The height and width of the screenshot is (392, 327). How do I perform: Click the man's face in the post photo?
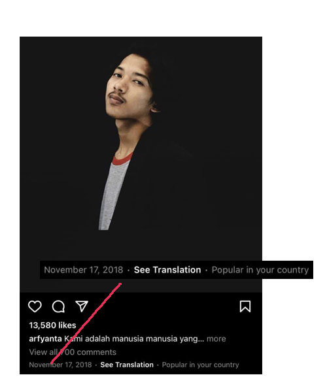127,86
